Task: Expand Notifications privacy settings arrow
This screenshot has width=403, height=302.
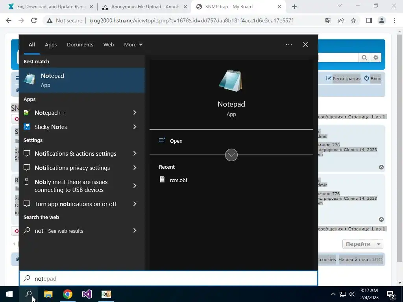Action: (x=135, y=168)
